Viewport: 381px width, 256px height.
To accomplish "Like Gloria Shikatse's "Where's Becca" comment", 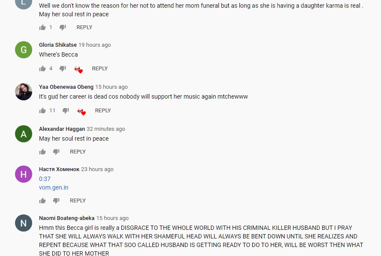I will pos(42,69).
